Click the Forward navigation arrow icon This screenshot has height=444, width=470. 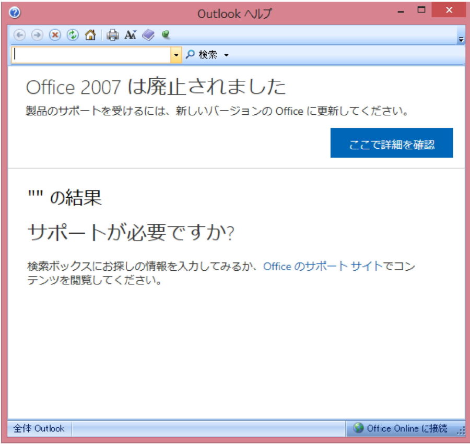(x=37, y=35)
